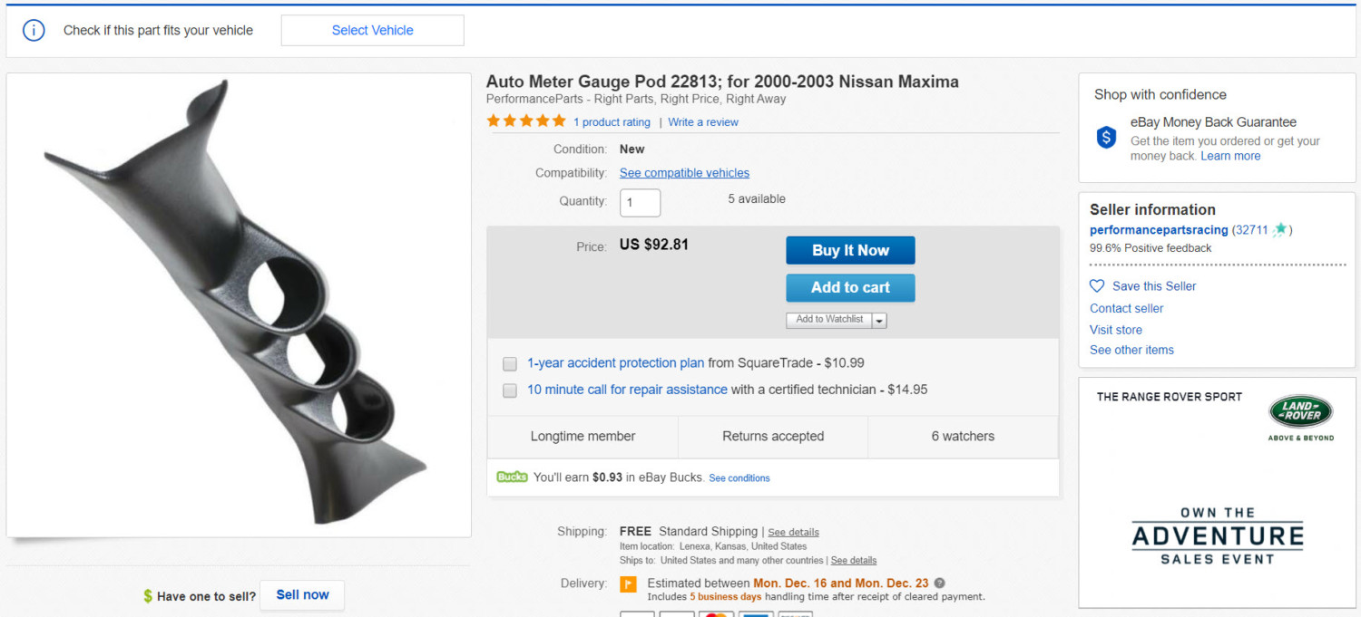Click the Buy It Now button
Viewport: 1361px width, 617px height.
click(850, 250)
